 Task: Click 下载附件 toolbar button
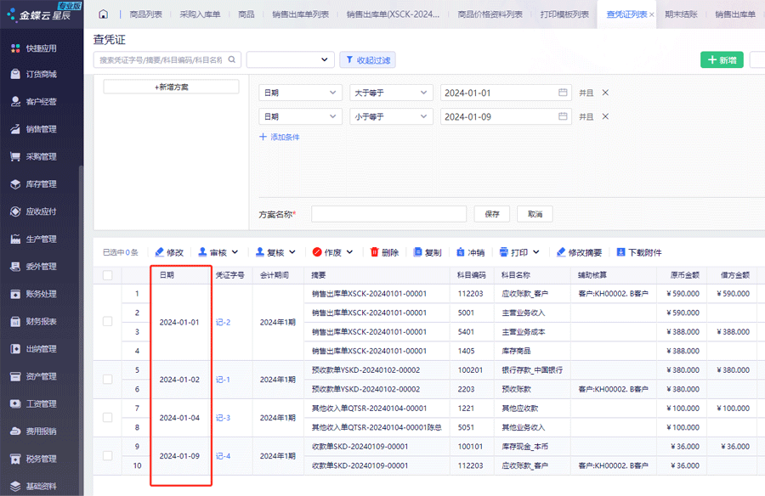(x=638, y=252)
